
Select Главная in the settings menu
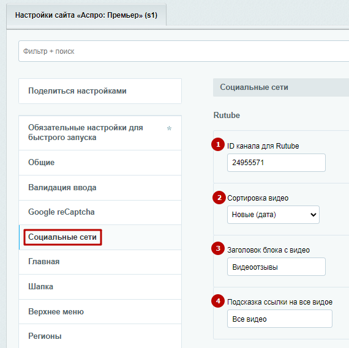click(x=100, y=262)
